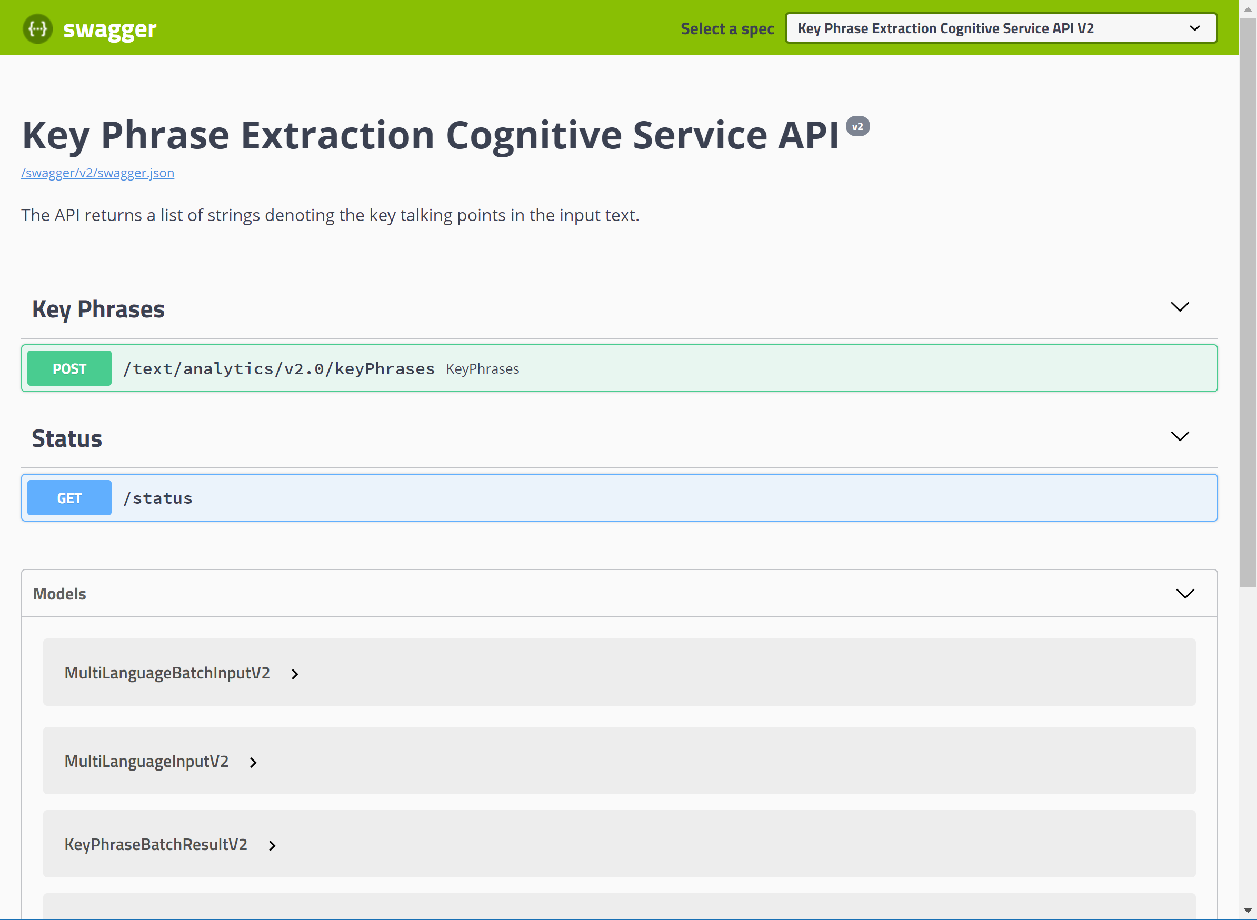Collapse the Key Phrases section chevron
1257x920 pixels.
coord(1180,307)
